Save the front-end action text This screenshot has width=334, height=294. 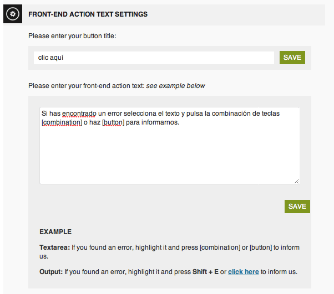(x=297, y=207)
